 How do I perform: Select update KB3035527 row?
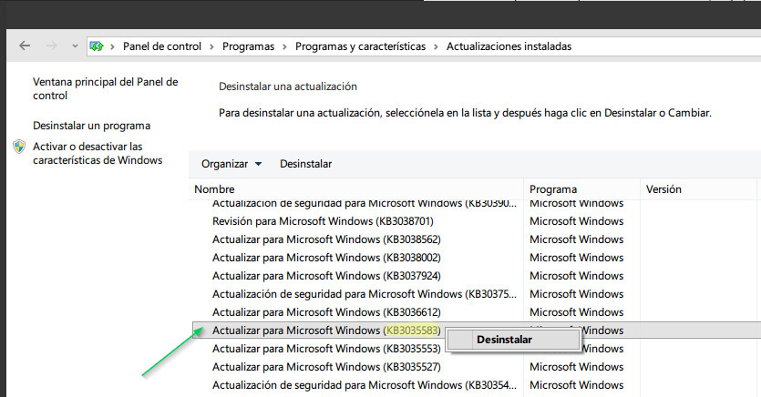[326, 367]
